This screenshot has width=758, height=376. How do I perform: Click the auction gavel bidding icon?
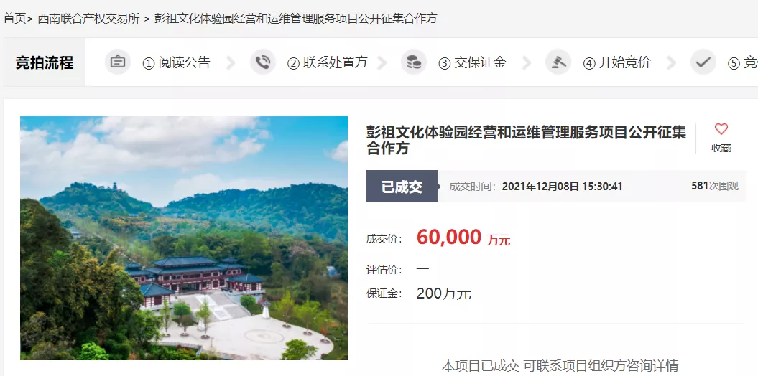point(558,62)
